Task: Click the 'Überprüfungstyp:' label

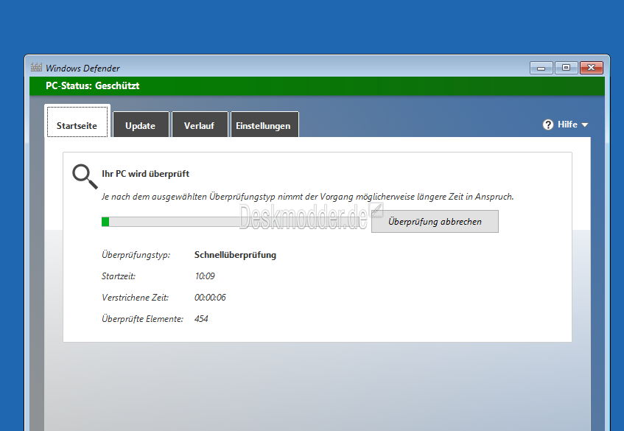Action: coord(136,255)
